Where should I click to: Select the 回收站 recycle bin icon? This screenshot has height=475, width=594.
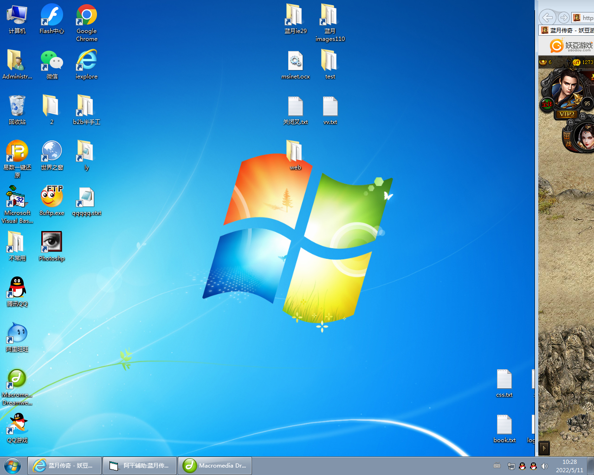pos(17,110)
